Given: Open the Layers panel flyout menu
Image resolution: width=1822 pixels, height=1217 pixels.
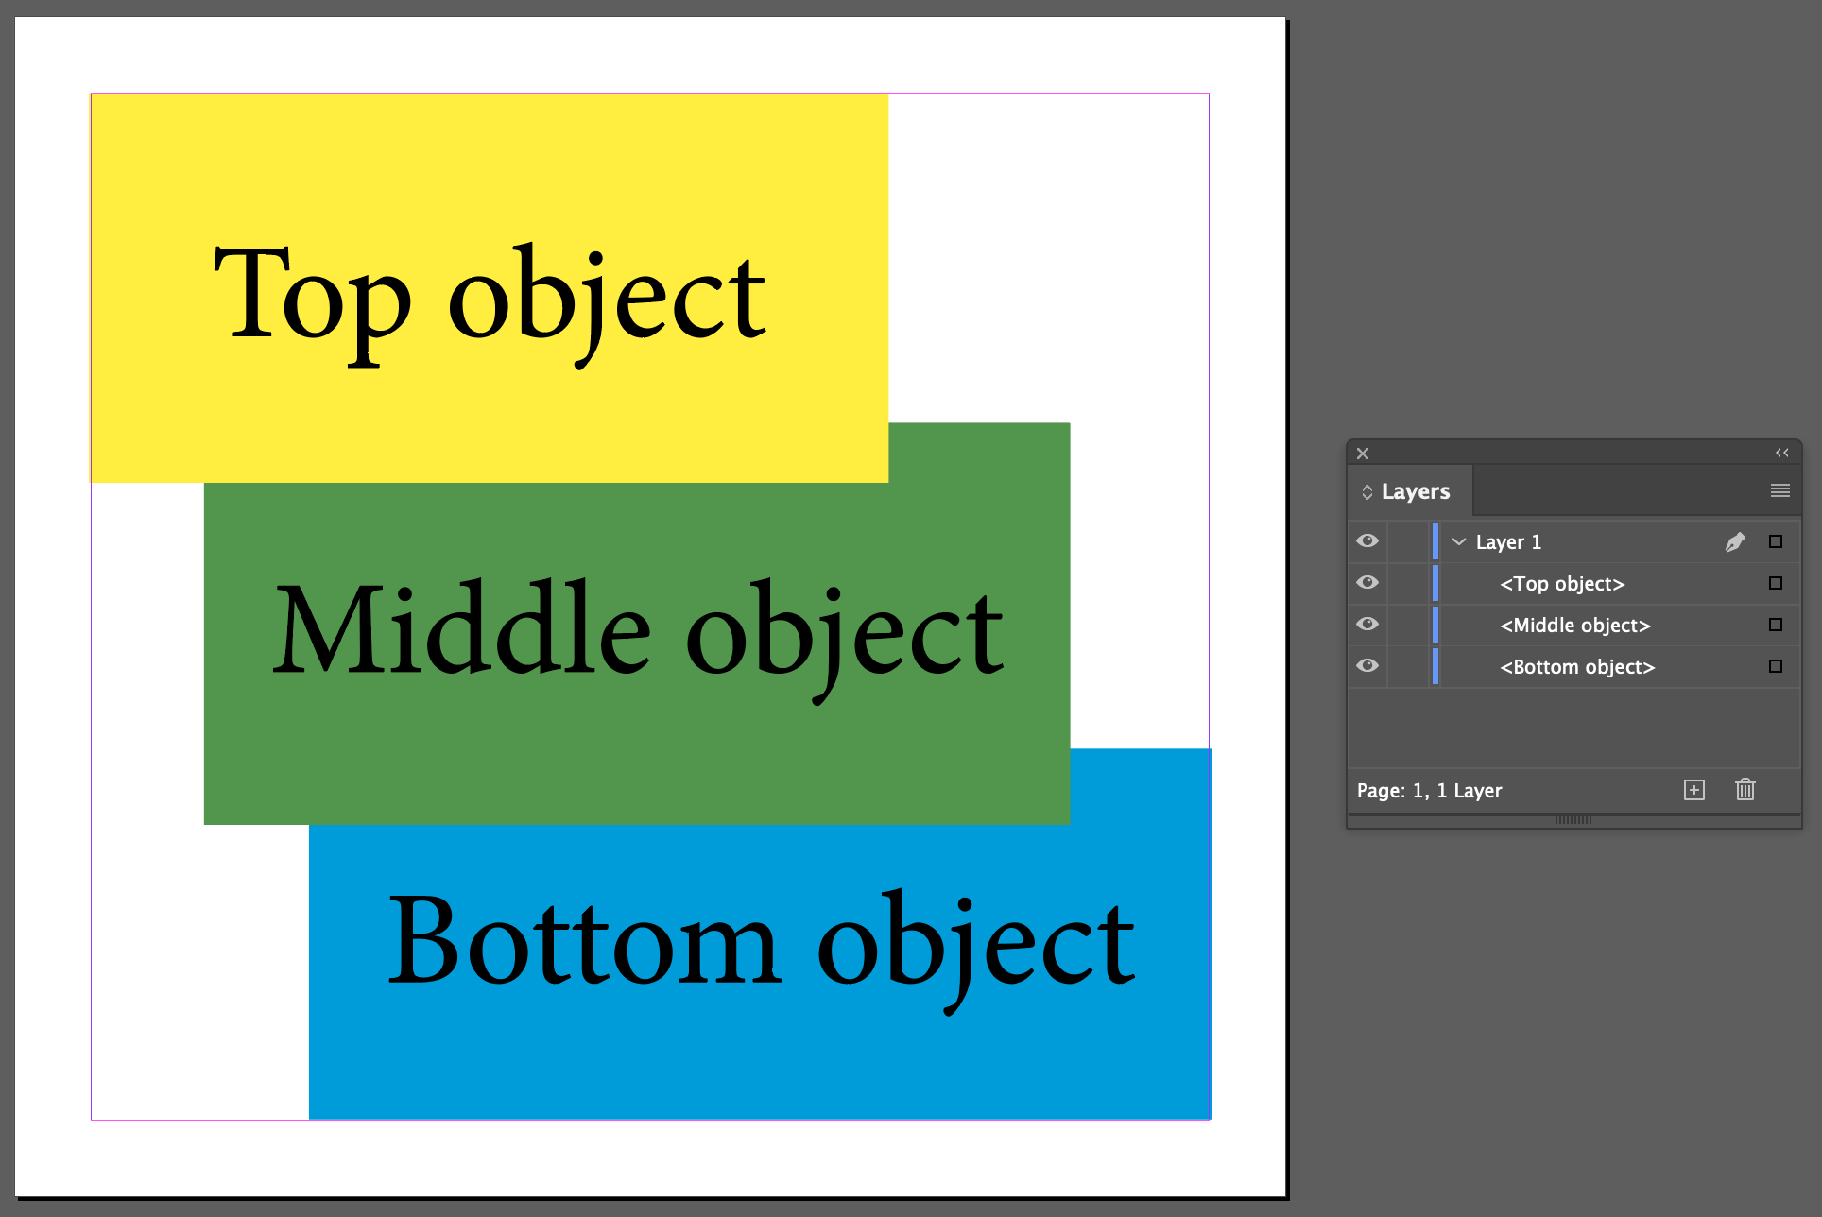Looking at the screenshot, I should (x=1780, y=490).
